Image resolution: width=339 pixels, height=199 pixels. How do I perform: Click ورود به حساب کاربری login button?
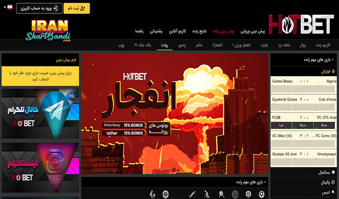pyautogui.click(x=39, y=8)
